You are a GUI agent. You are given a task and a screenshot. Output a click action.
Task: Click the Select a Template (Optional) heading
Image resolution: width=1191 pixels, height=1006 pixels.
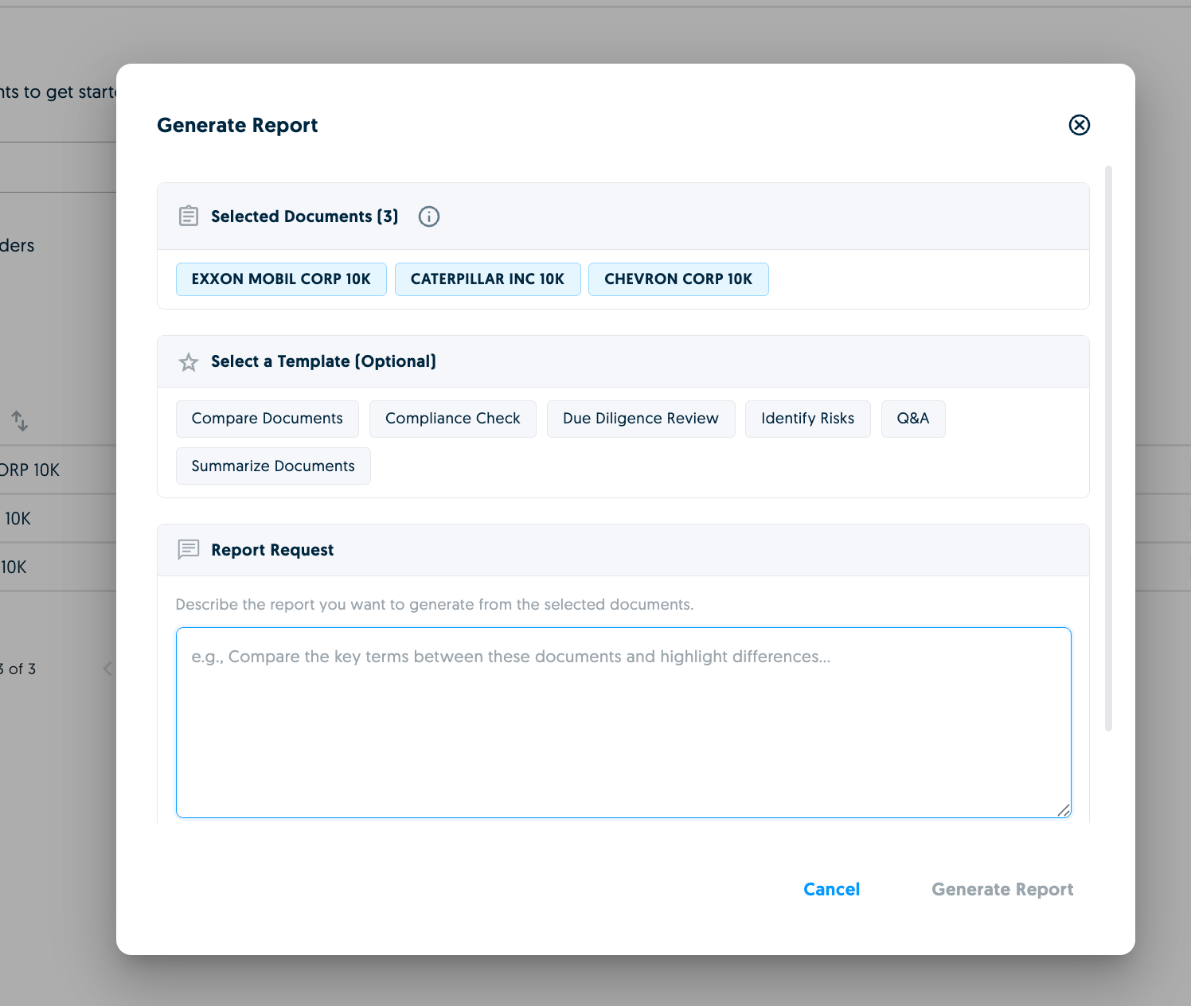click(x=323, y=361)
